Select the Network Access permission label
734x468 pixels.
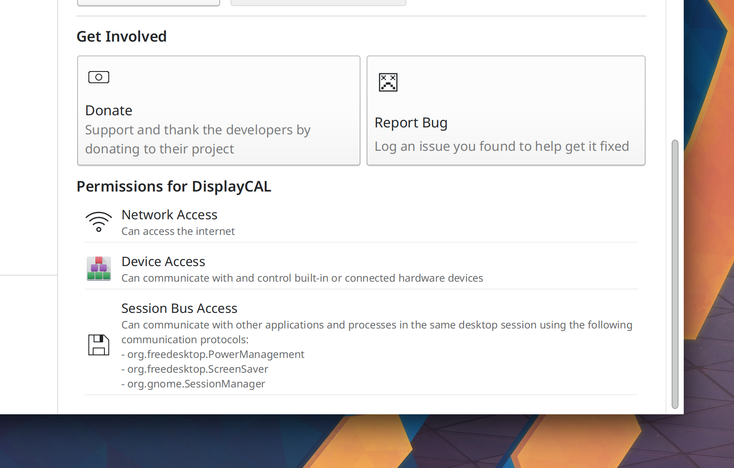[x=169, y=215]
